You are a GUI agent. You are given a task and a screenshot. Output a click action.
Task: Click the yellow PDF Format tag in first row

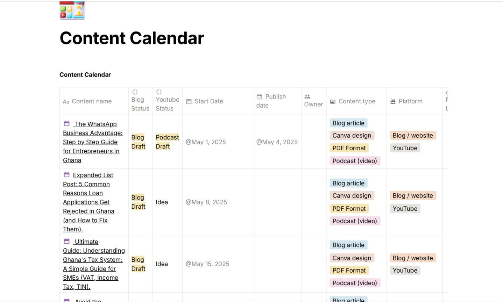point(349,148)
